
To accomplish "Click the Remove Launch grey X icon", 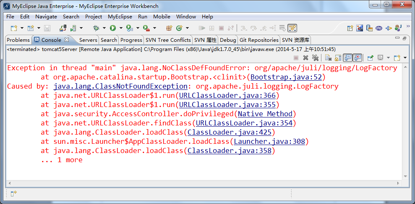I will [306, 57].
